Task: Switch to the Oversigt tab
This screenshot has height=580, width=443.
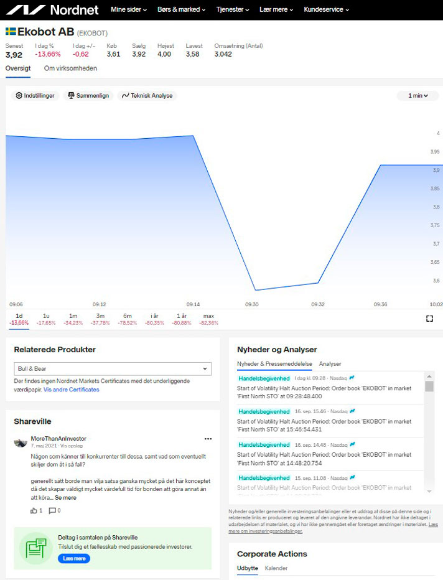Action: coord(18,68)
